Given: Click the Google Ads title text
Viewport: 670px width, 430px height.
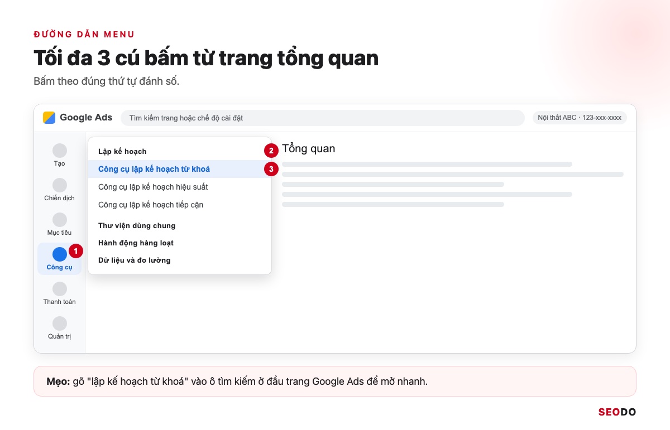Looking at the screenshot, I should pos(86,118).
